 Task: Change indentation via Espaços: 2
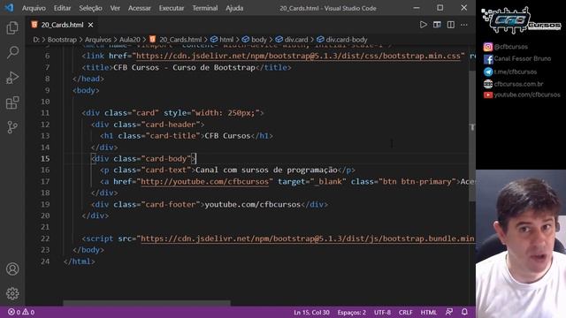[x=351, y=312]
